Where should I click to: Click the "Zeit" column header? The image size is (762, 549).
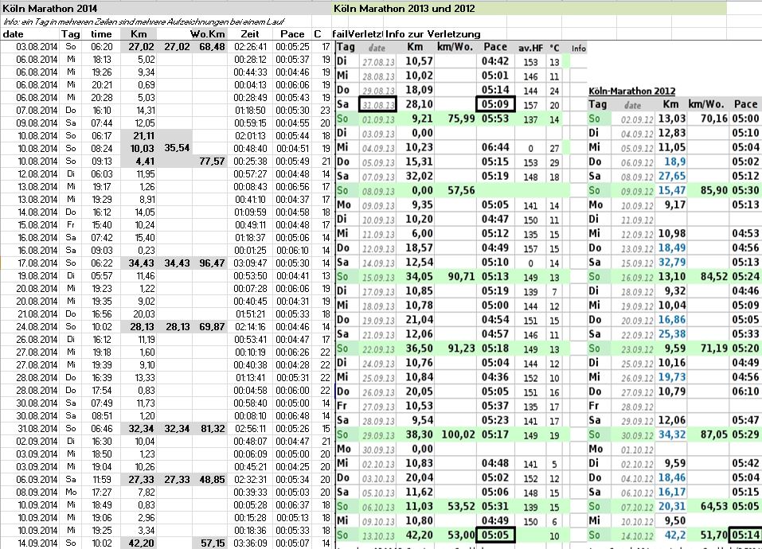tap(250, 34)
